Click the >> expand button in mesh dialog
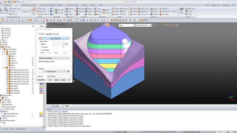The height and width of the screenshot is (133, 237). tap(69, 80)
